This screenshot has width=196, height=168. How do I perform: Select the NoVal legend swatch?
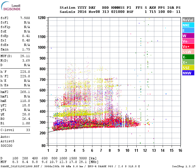click(188, 20)
